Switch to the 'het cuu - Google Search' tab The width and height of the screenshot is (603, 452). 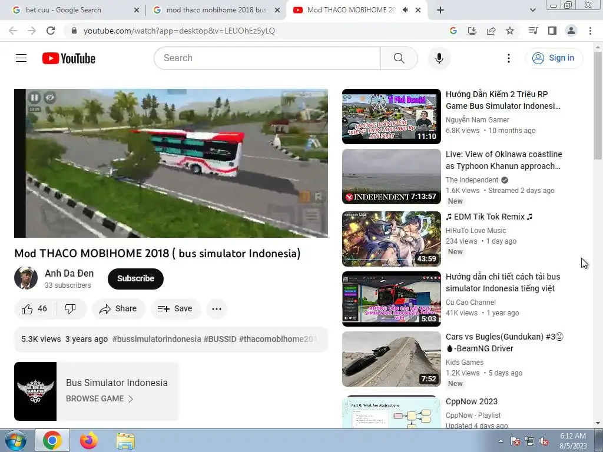[x=73, y=10]
